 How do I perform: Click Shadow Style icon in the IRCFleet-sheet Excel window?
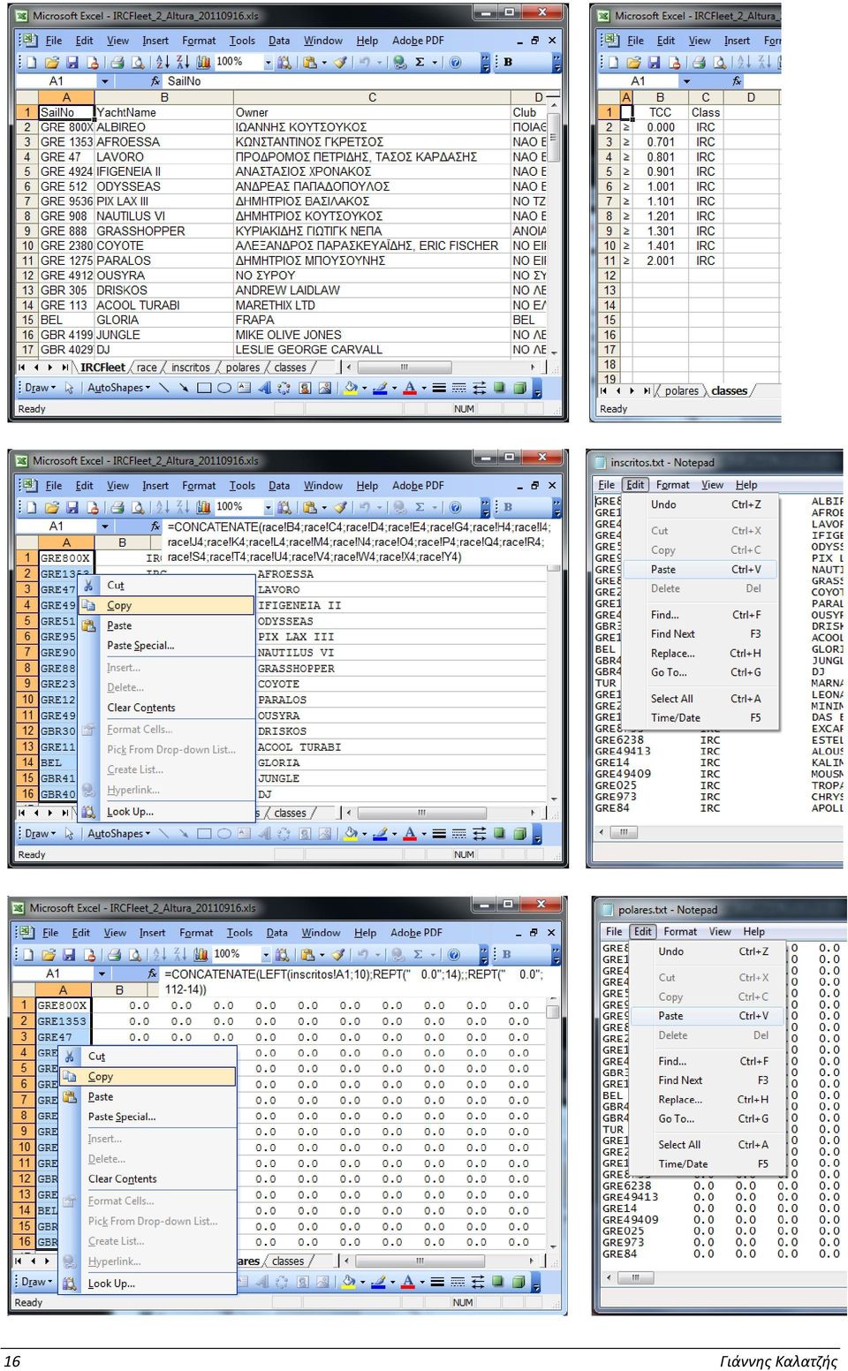500,388
